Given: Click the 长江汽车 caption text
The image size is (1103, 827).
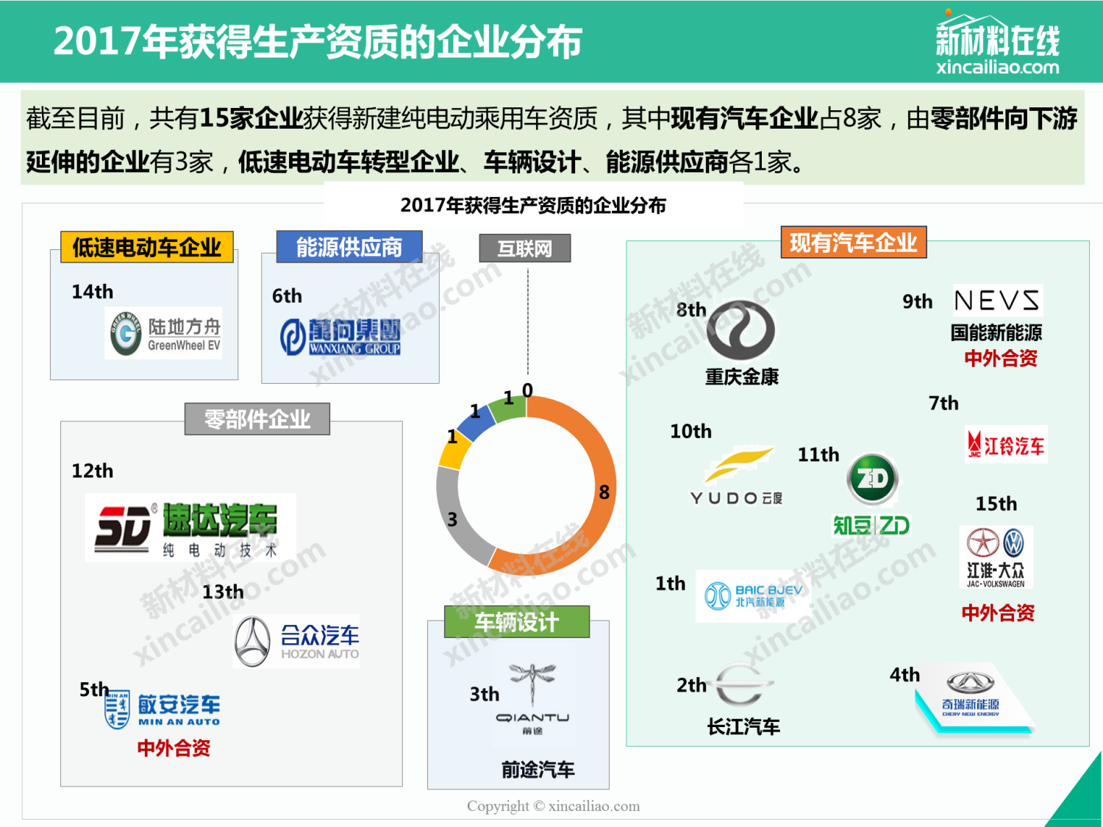Looking at the screenshot, I should [743, 727].
